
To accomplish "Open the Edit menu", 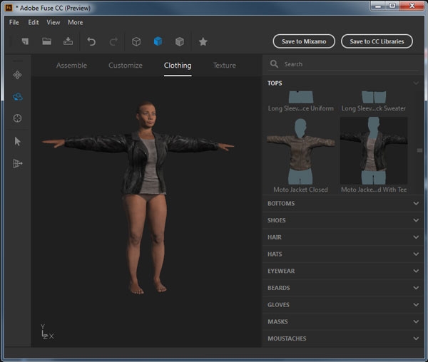I will tap(34, 22).
